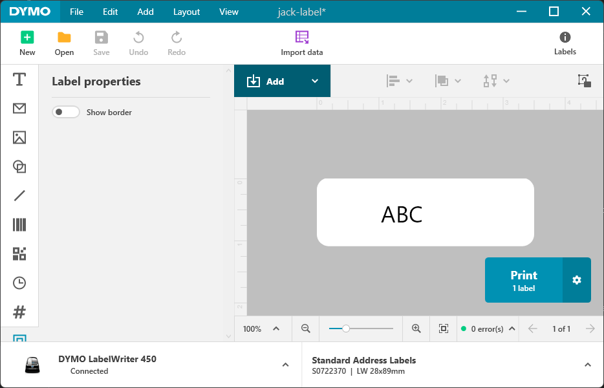
Task: Toggle the Show border switch
Action: click(66, 113)
